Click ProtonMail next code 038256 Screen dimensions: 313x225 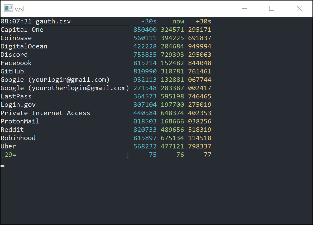tap(200, 121)
